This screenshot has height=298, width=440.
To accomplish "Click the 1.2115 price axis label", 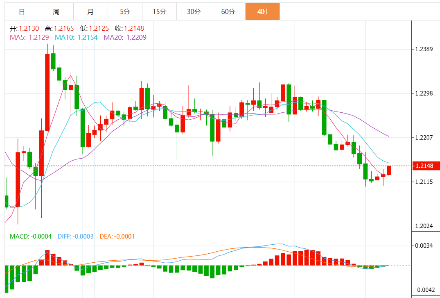I will [x=424, y=182].
